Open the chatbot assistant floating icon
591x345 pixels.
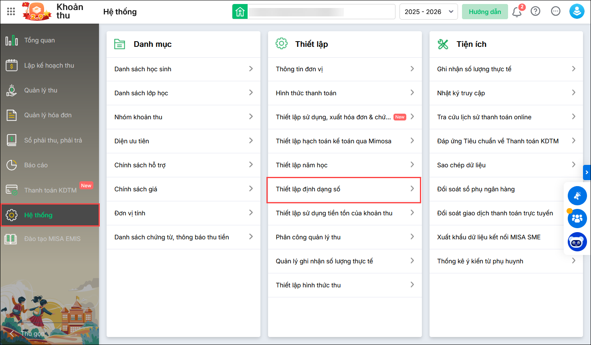(x=577, y=242)
